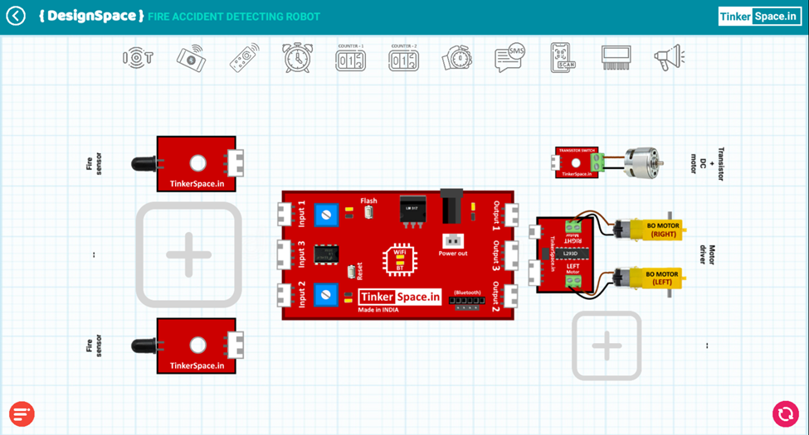This screenshot has width=809, height=435.
Task: Go back using the arrow button
Action: [x=16, y=16]
